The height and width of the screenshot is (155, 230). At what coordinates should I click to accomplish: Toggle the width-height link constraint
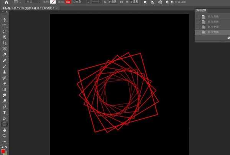tap(121, 2)
